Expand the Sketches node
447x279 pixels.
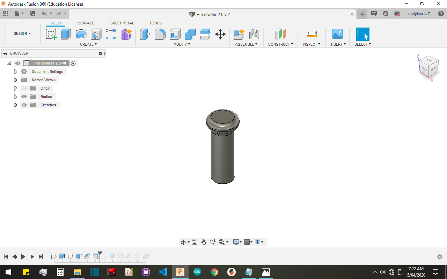tap(15, 105)
